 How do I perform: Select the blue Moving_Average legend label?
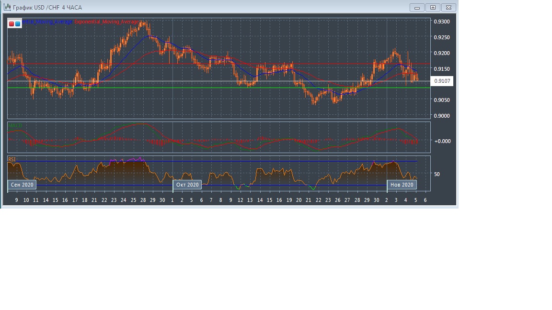47,22
